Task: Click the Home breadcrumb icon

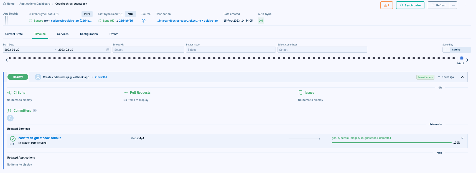Action: (x=4, y=4)
